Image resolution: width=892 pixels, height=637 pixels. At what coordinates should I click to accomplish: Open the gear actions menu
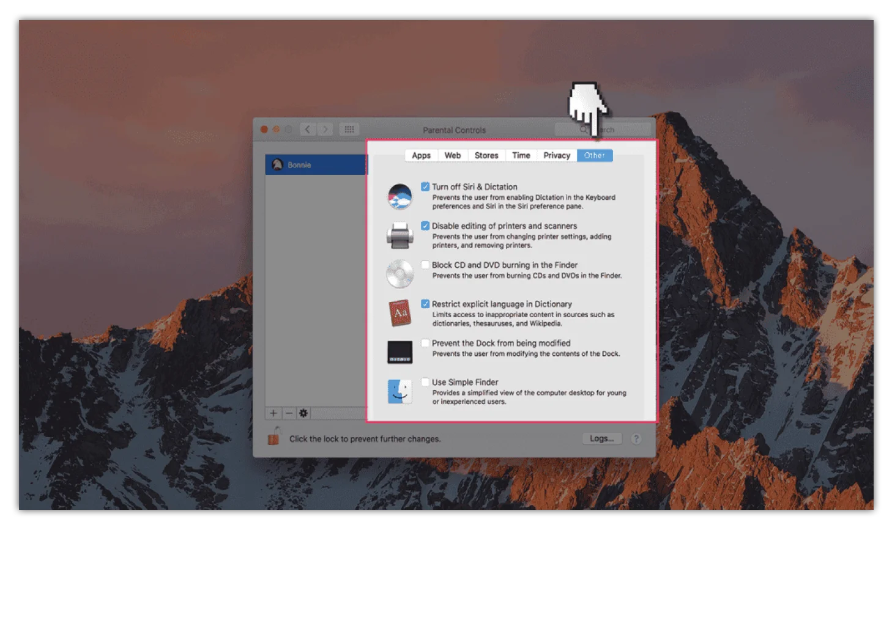[x=303, y=413]
